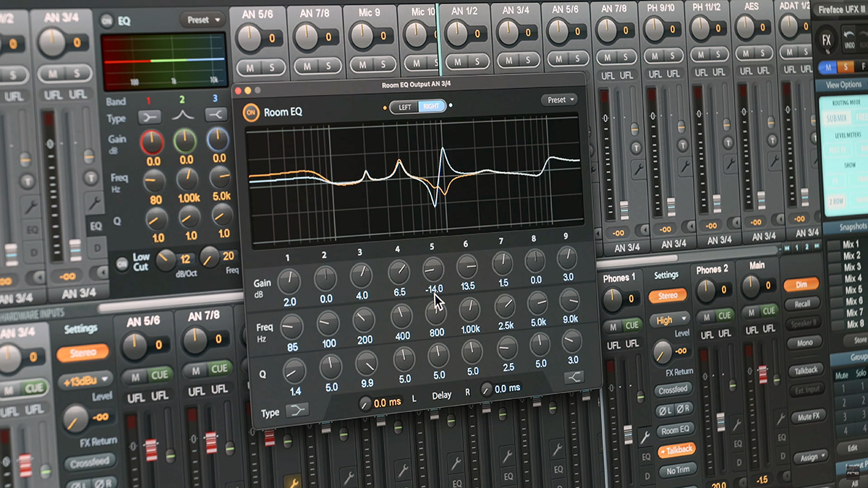Image resolution: width=868 pixels, height=488 pixels.
Task: Click the FX icon near Fireface UFX label
Action: pyautogui.click(x=825, y=40)
